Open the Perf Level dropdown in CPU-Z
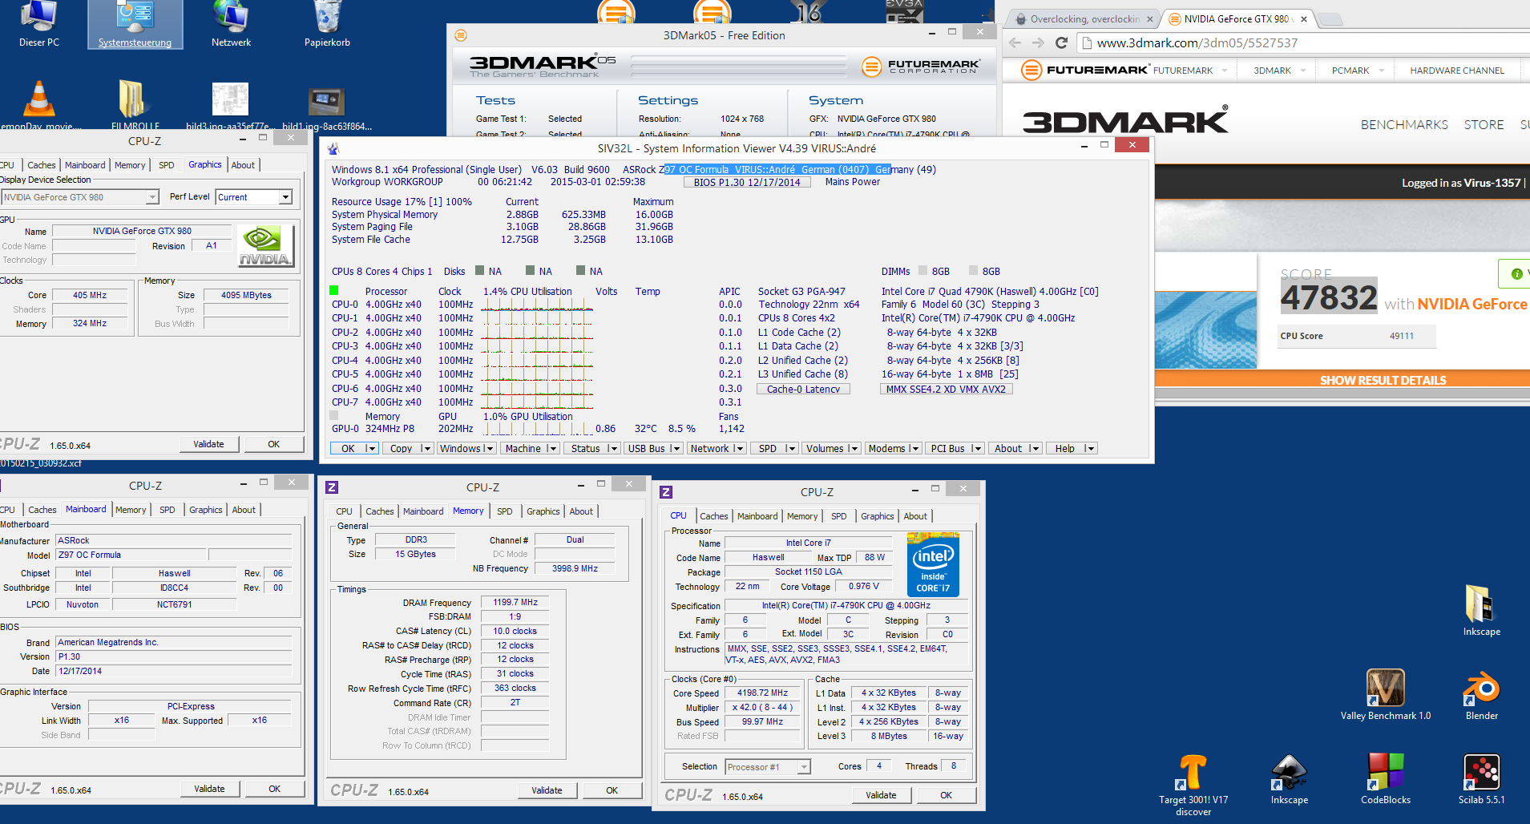1530x824 pixels. tap(285, 197)
